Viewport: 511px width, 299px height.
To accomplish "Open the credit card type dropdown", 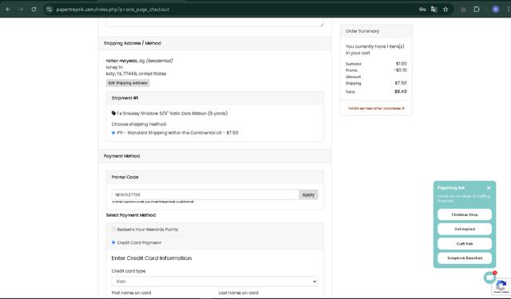I will coord(215,281).
